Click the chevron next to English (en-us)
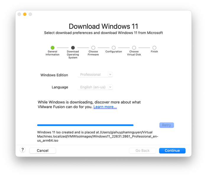 [x=110, y=87]
